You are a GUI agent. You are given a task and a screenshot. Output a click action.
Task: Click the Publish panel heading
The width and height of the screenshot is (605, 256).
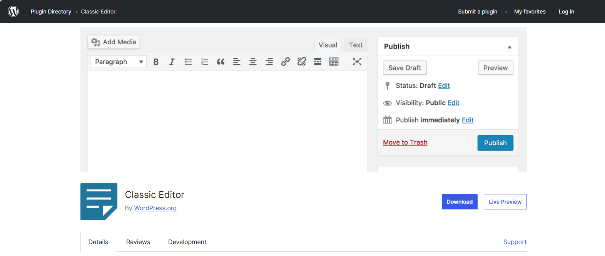click(397, 46)
